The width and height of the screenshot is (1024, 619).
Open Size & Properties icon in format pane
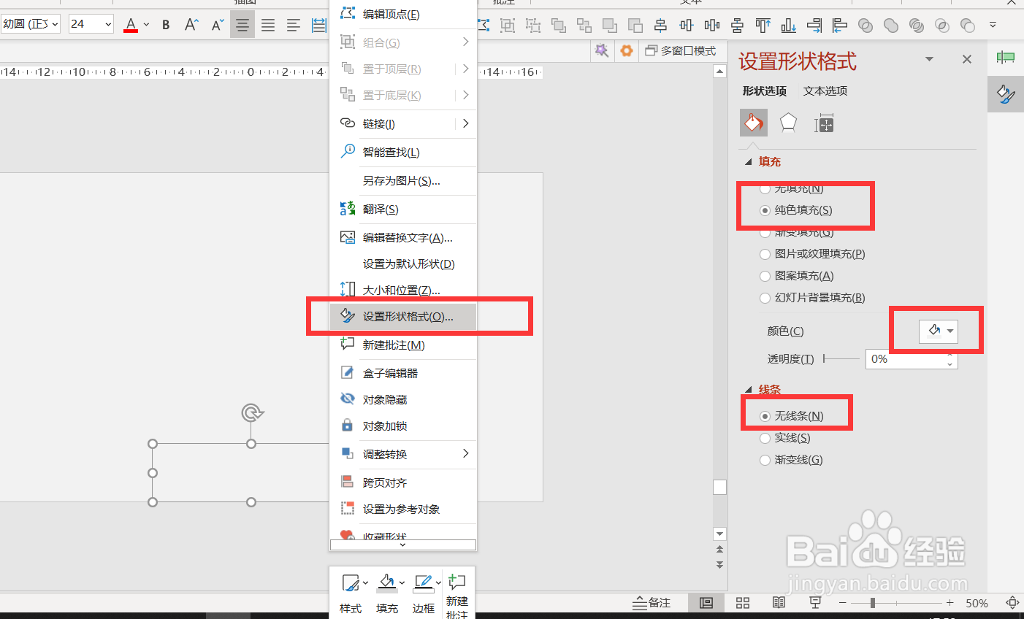824,124
